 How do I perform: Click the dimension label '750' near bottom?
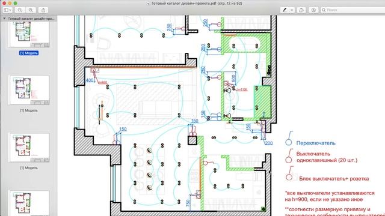188,203
